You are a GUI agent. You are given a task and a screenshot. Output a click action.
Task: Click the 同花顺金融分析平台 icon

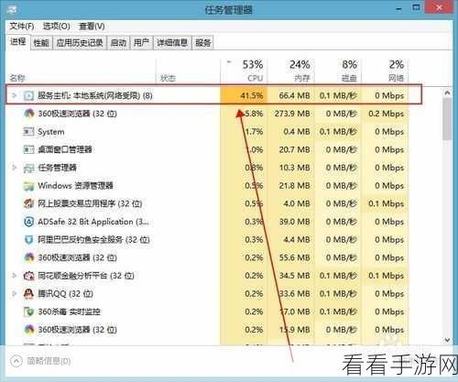(x=28, y=276)
